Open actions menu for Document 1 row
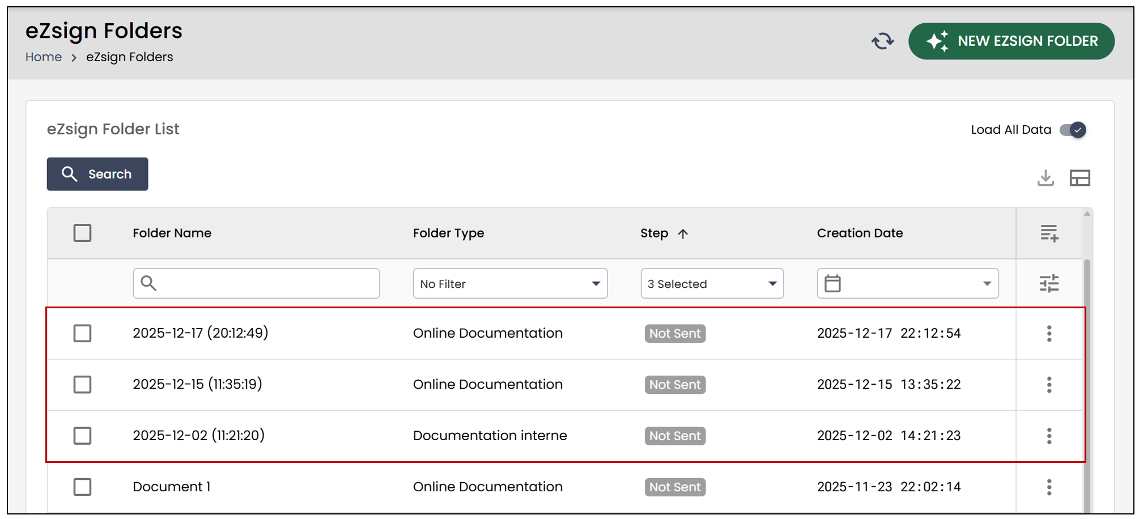The height and width of the screenshot is (519, 1139). point(1049,487)
